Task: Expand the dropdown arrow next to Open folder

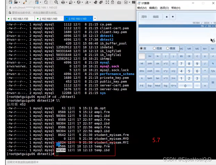Action: (19, 2)
